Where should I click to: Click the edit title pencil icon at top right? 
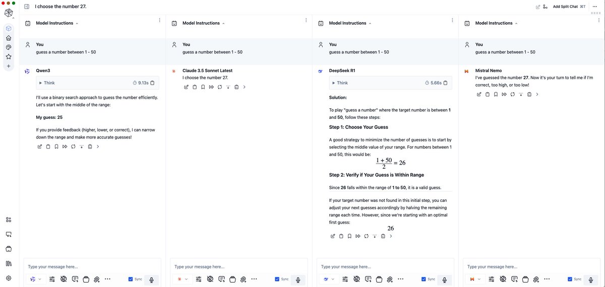pos(538,7)
